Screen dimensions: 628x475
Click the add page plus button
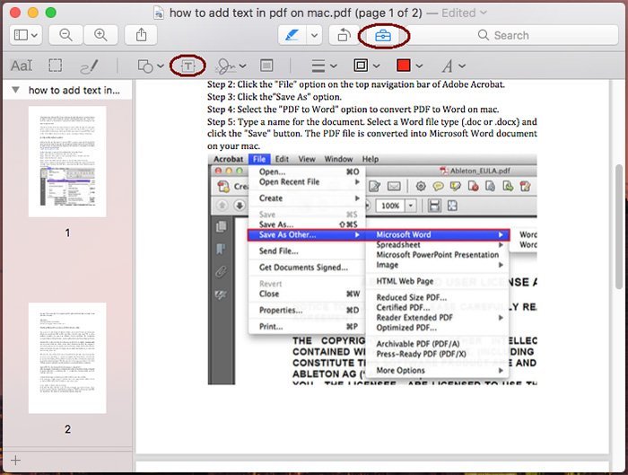click(15, 460)
